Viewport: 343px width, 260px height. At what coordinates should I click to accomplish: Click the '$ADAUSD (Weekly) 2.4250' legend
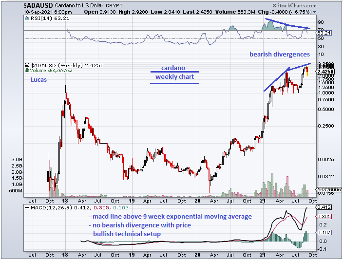click(x=67, y=65)
